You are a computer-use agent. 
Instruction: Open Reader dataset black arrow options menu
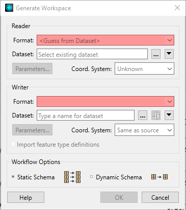pos(169,54)
